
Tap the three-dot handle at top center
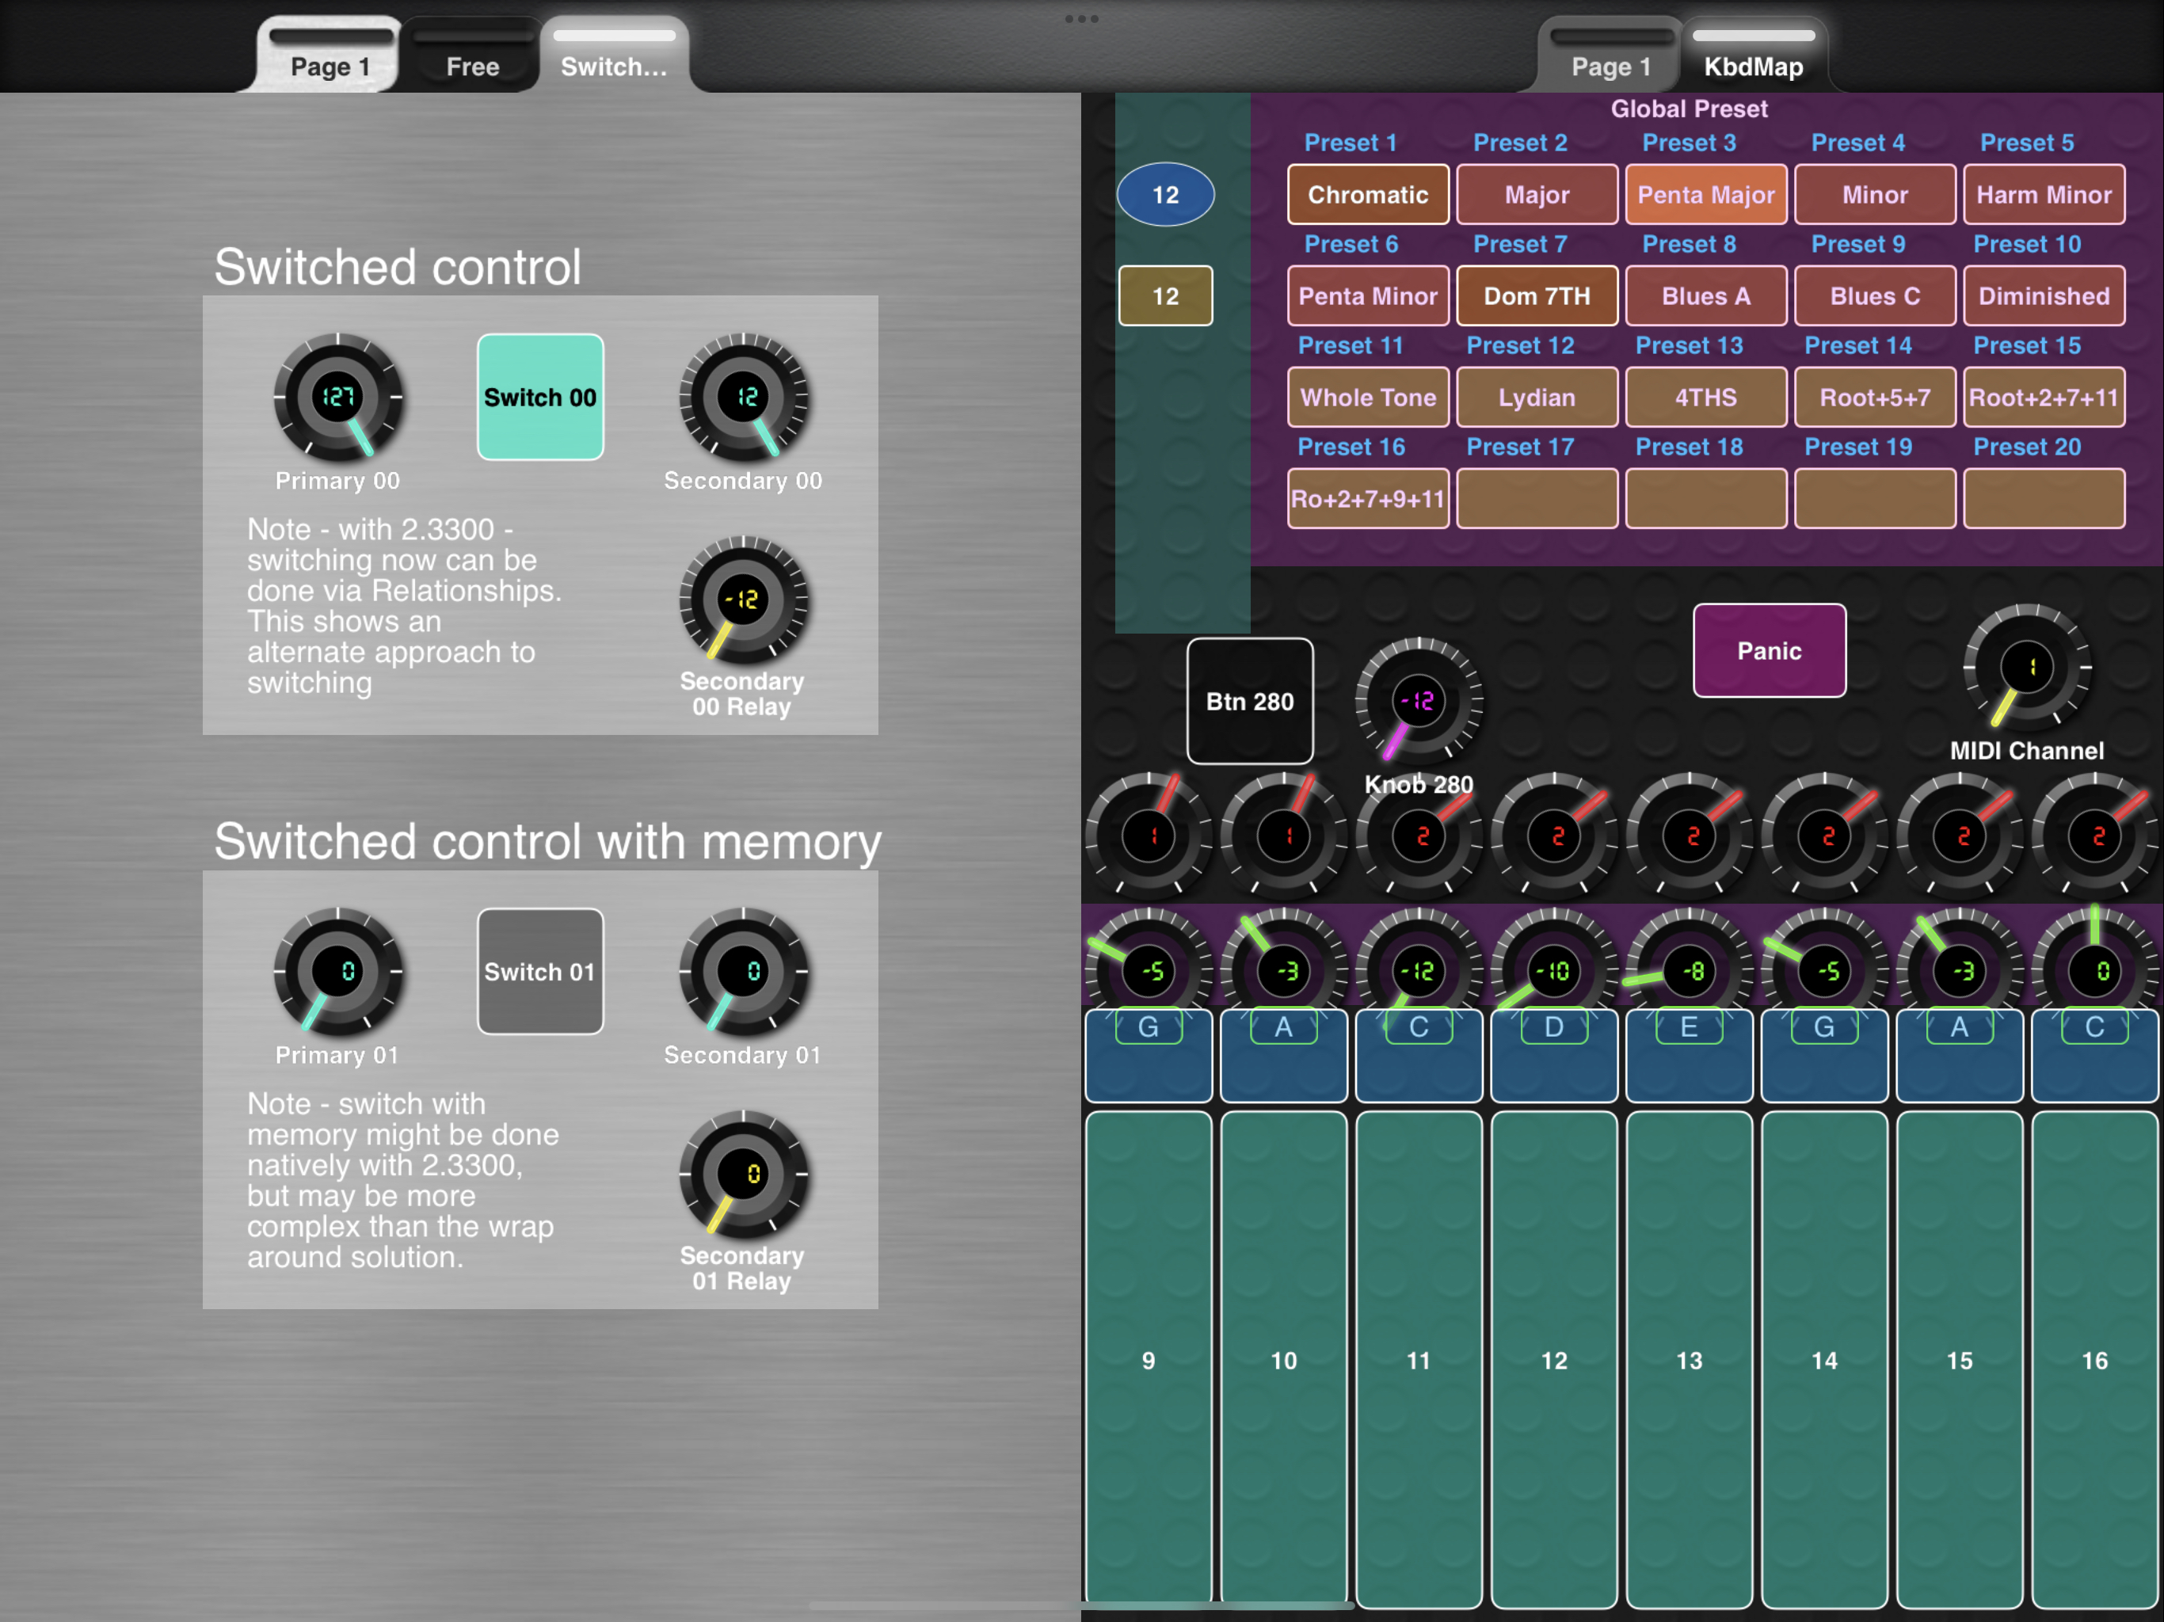click(1082, 18)
